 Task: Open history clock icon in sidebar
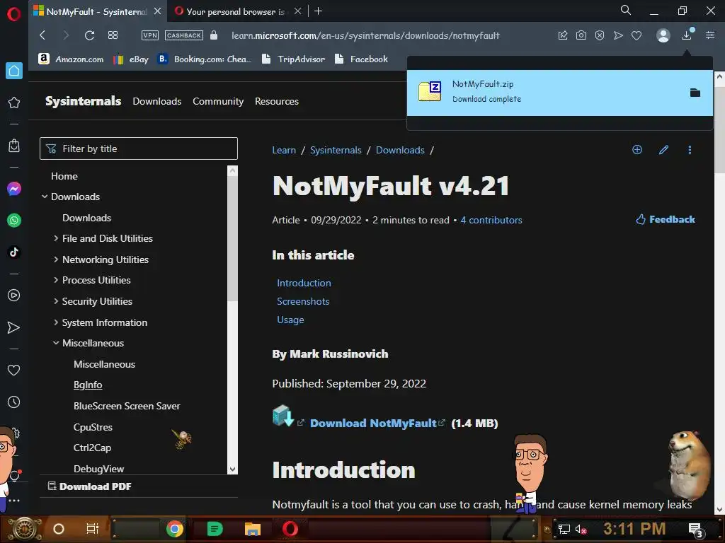click(x=14, y=402)
